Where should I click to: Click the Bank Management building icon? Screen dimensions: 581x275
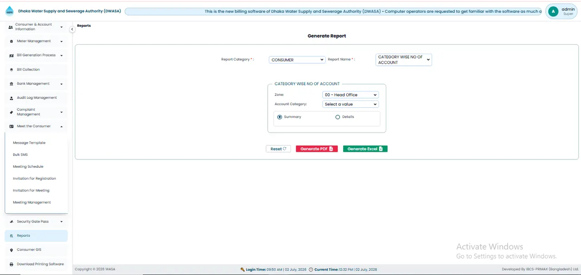(11, 84)
